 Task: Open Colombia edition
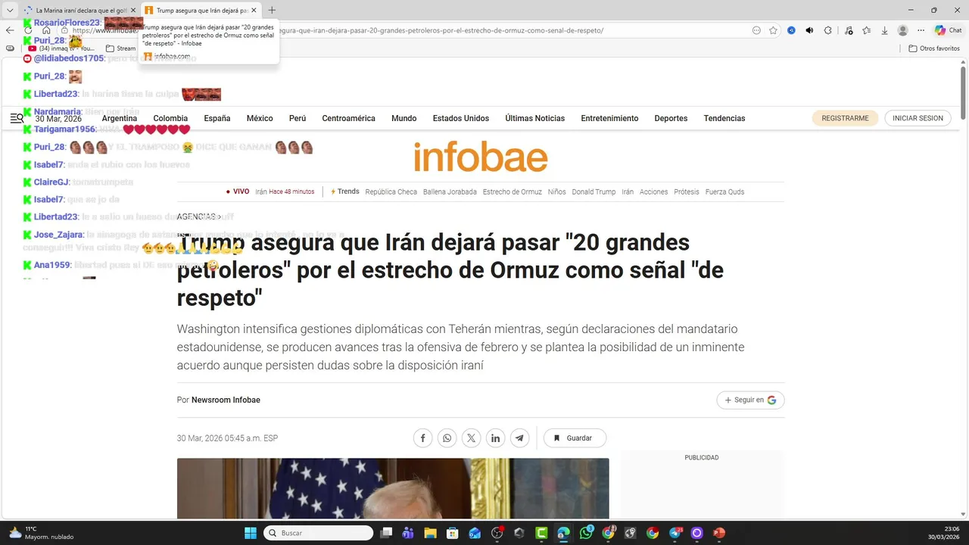(170, 118)
